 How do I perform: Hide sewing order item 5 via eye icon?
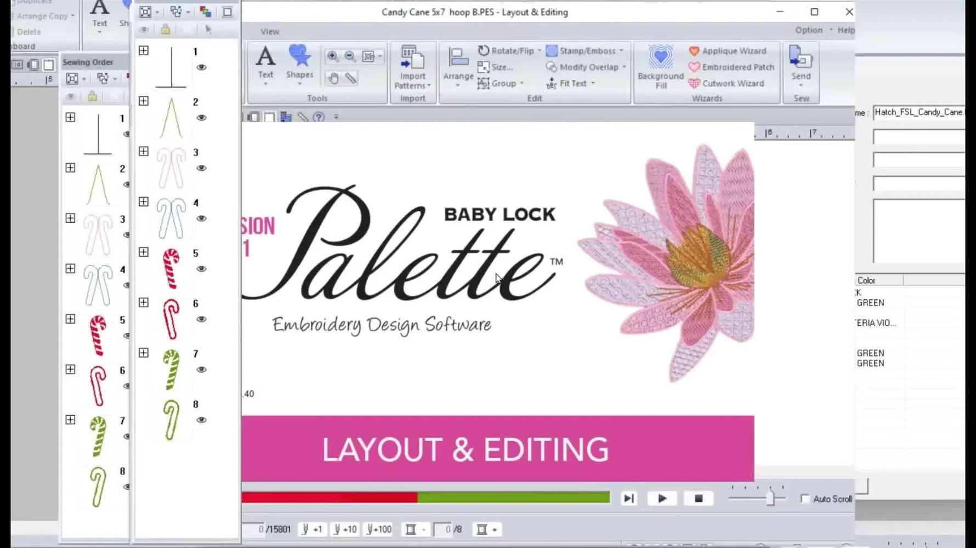click(x=201, y=269)
